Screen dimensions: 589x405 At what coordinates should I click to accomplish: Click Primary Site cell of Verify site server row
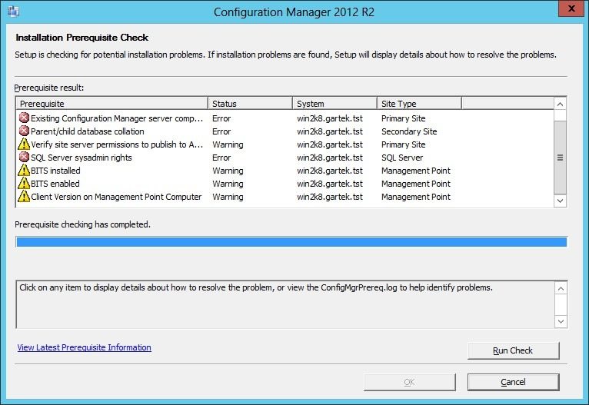point(404,144)
